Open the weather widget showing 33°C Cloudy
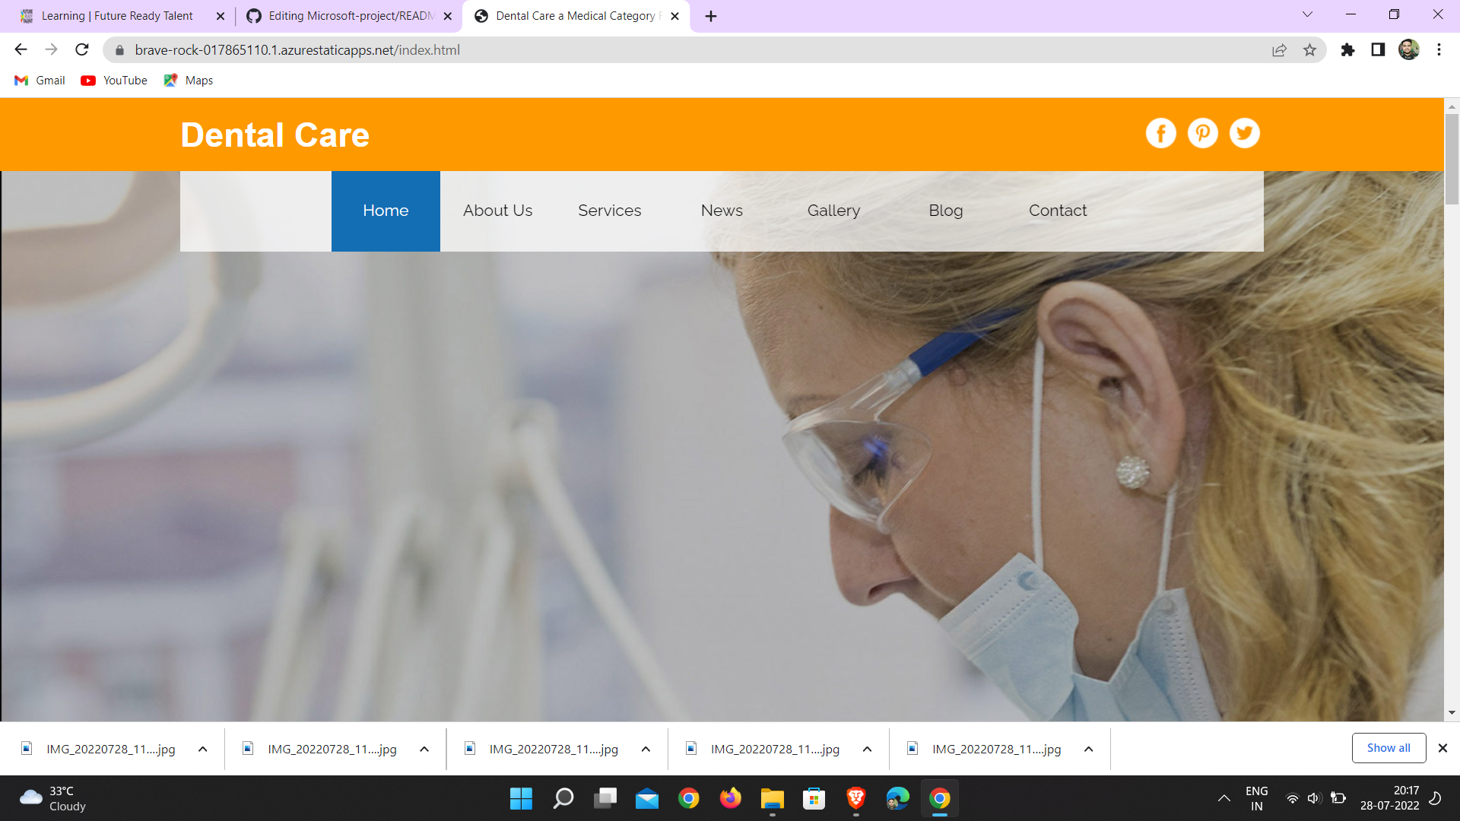The height and width of the screenshot is (821, 1460). pyautogui.click(x=52, y=798)
